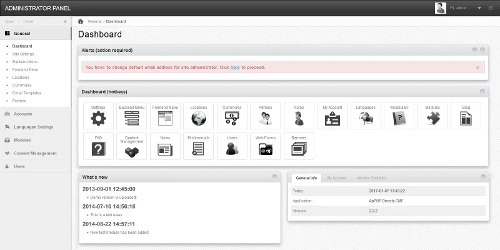Switch to the My Account tab
Image resolution: width=500 pixels, height=250 pixels.
pyautogui.click(x=337, y=178)
